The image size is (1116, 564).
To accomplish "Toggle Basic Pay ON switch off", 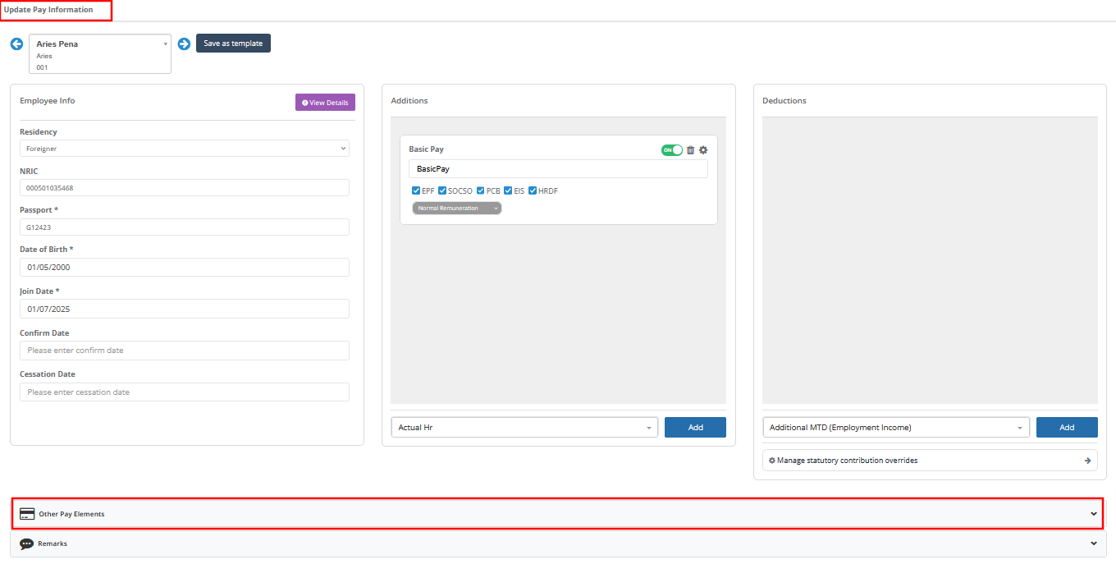I will click(x=672, y=150).
